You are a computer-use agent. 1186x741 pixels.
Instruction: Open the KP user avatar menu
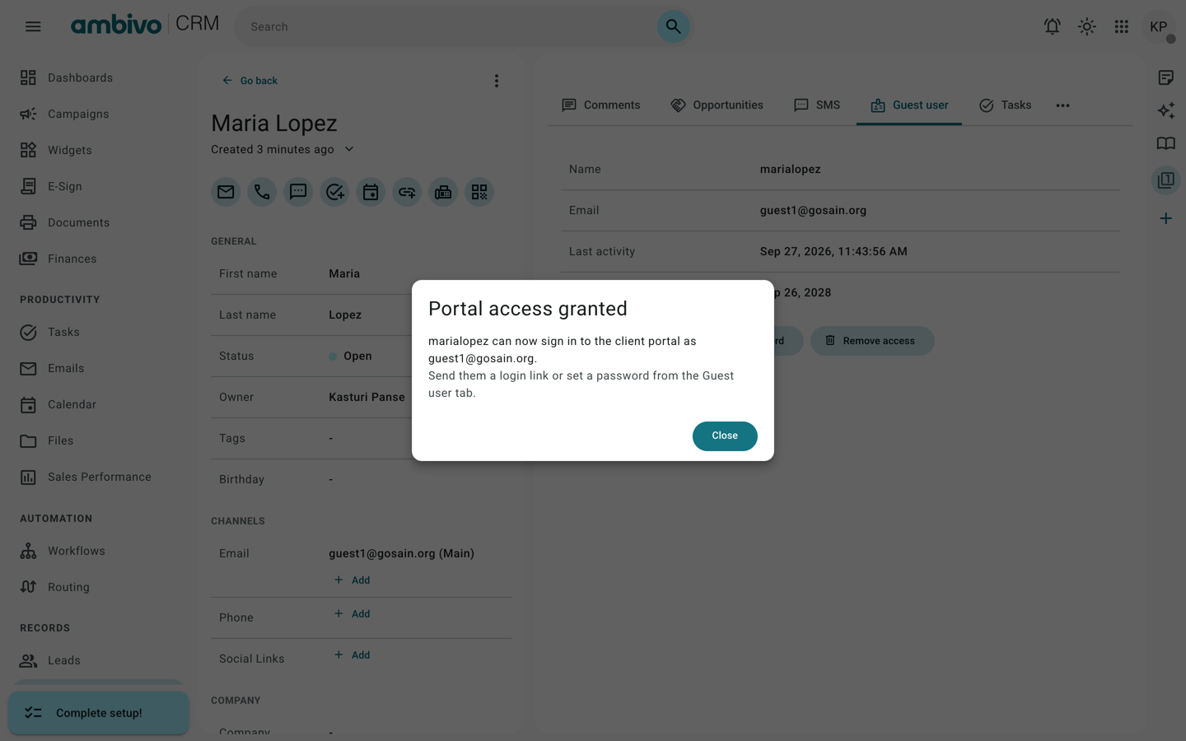click(1158, 26)
